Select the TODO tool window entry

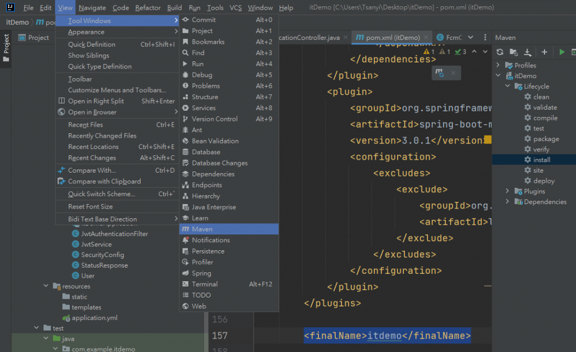[228, 295]
